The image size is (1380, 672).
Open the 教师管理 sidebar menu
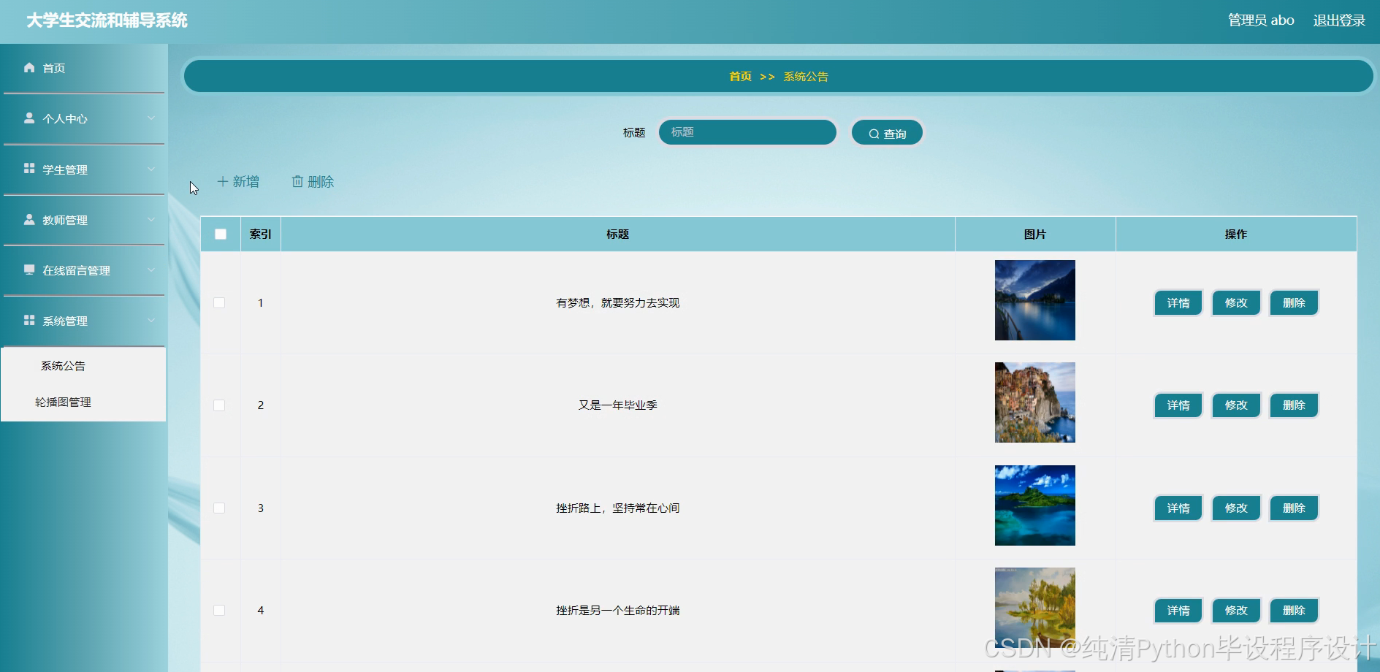[84, 220]
